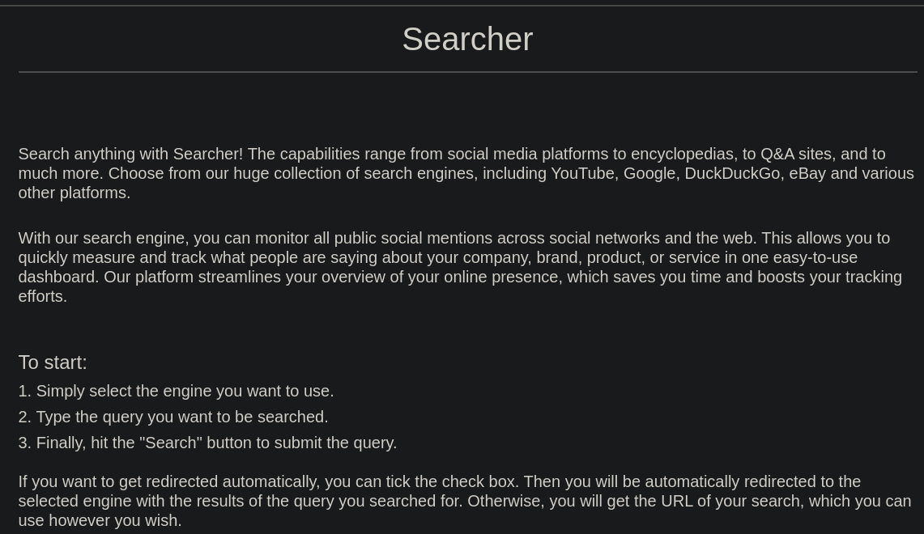
Task: Click the word eBay in the text
Action: [x=807, y=174]
